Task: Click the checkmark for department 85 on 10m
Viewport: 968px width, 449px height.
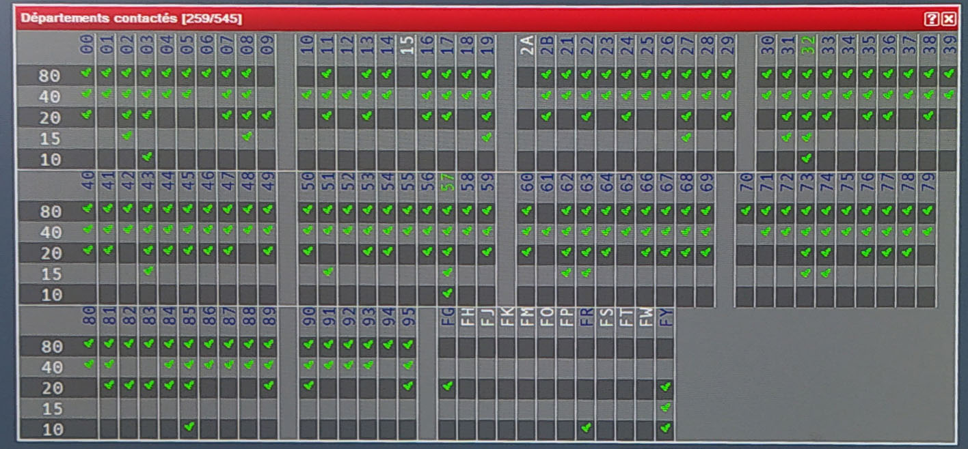Action: 189,427
